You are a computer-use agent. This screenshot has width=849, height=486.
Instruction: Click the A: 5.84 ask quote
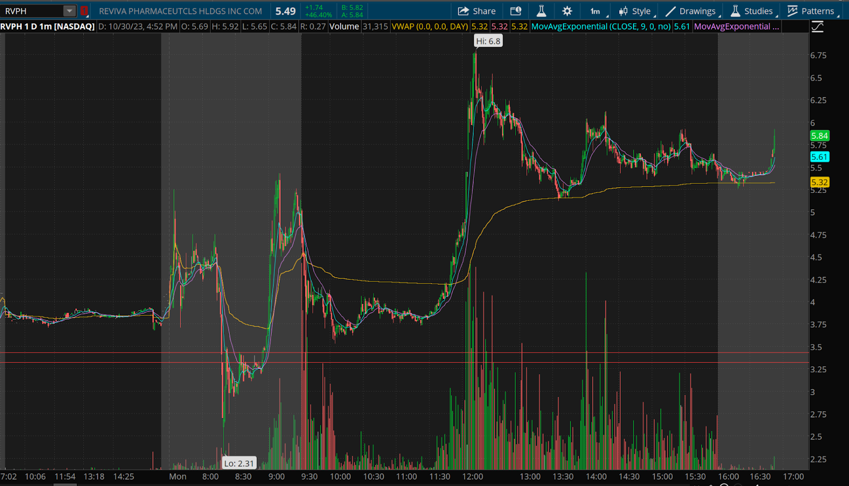pyautogui.click(x=352, y=15)
